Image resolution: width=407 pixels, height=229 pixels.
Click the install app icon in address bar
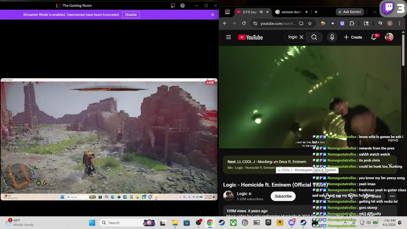tap(301, 23)
